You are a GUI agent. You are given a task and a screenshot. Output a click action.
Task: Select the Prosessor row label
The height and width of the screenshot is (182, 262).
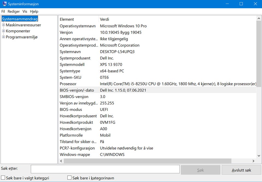coord(68,84)
